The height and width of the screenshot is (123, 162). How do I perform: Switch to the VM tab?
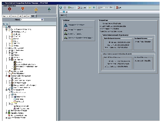[x=29, y=16]
